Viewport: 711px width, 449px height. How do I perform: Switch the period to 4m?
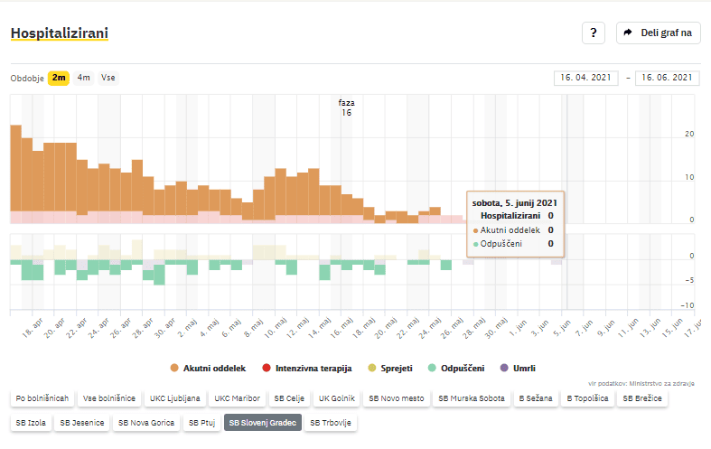point(84,78)
